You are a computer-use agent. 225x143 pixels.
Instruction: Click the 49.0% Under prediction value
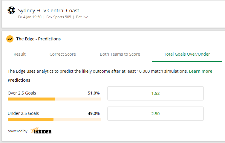point(94,113)
